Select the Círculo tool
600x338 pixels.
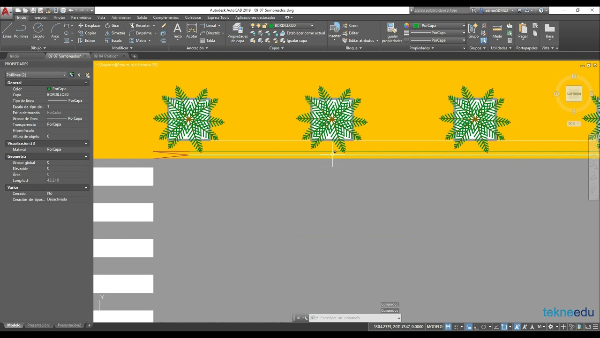click(x=38, y=31)
